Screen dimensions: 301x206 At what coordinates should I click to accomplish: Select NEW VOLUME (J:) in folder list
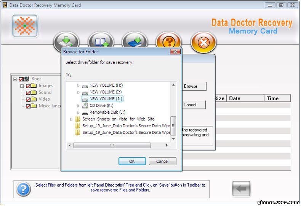(102, 99)
